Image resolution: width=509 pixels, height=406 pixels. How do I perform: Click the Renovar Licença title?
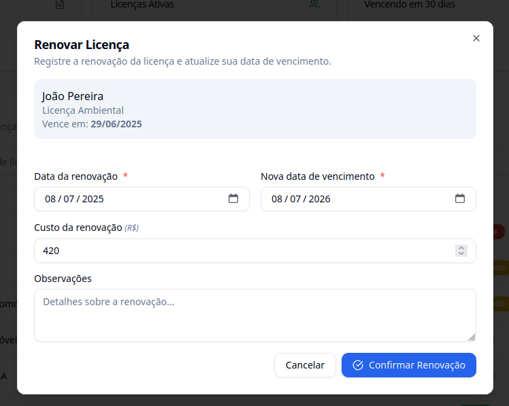pos(82,45)
